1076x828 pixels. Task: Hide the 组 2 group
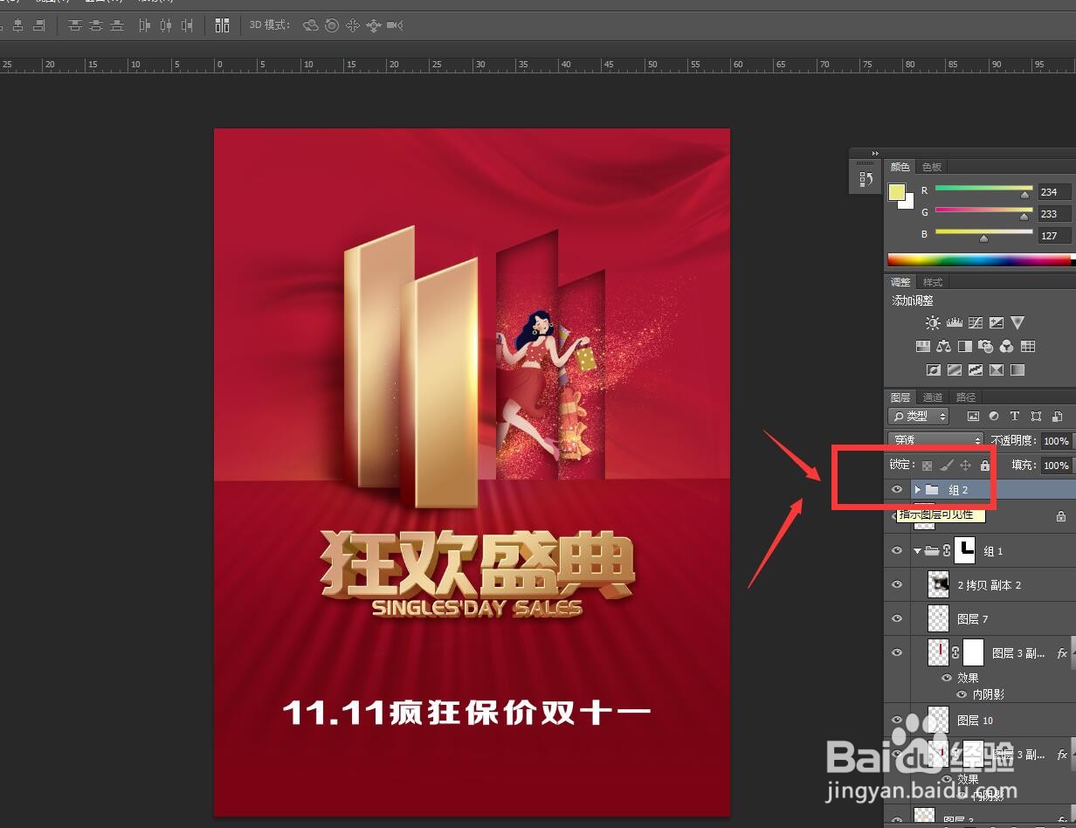[897, 489]
